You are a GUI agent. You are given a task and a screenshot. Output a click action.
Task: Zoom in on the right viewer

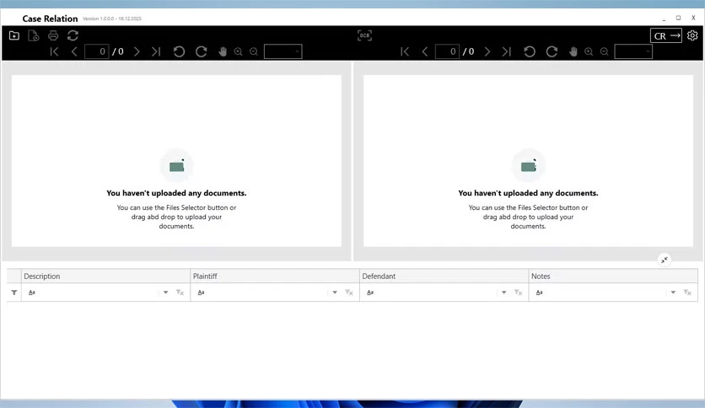[x=589, y=51]
